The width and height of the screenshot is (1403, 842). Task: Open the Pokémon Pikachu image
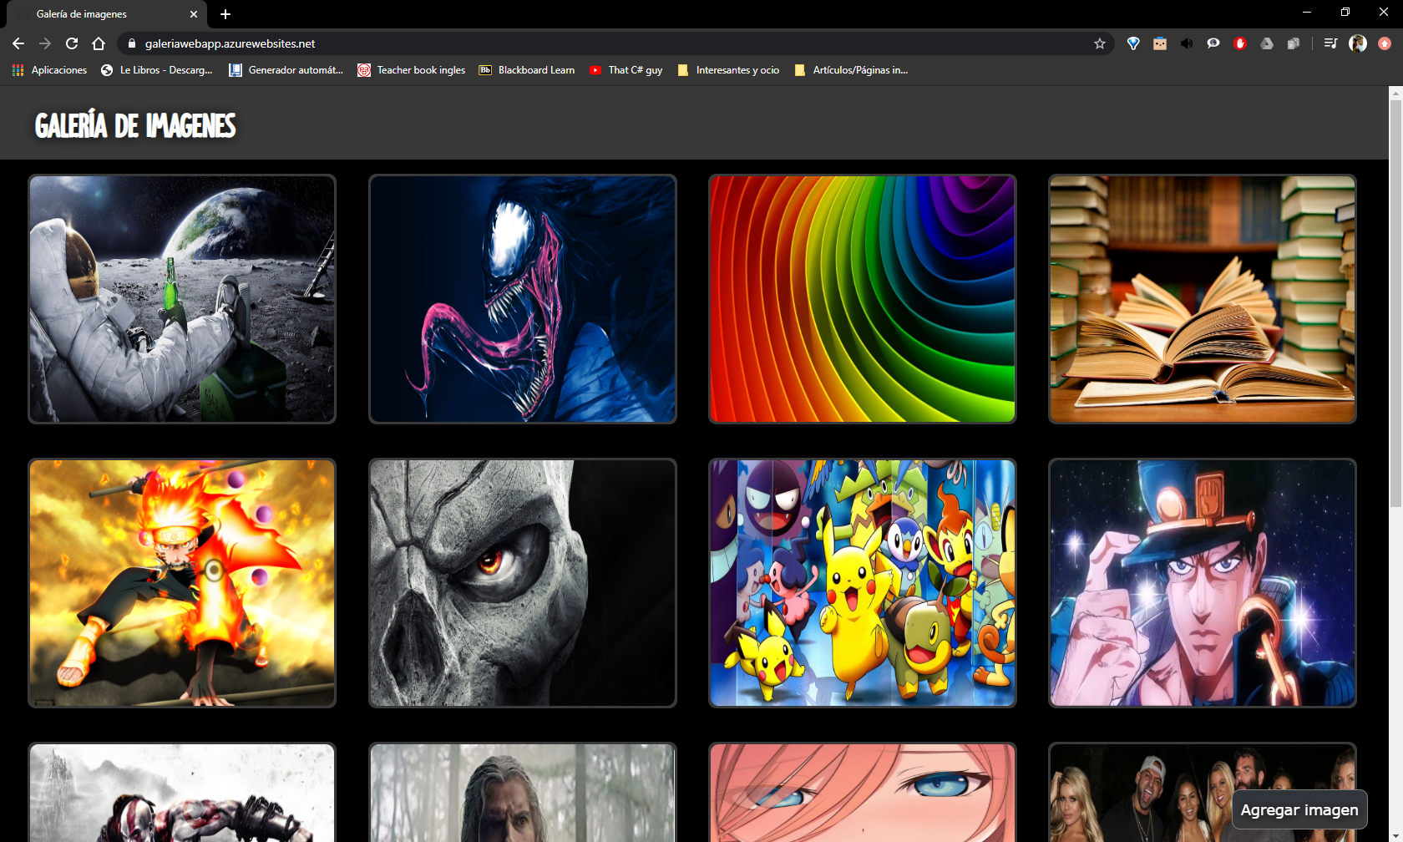coord(863,583)
